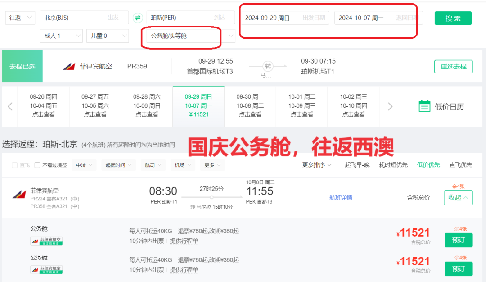The height and width of the screenshot is (282, 486).
Task: Open the 中转 filter dropdown
Action: 84,165
